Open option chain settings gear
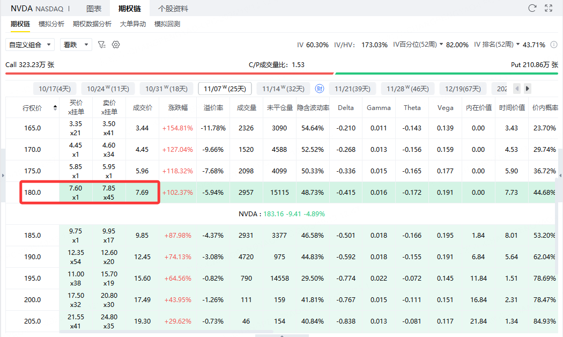Viewport: 563px width, 337px height. [116, 45]
